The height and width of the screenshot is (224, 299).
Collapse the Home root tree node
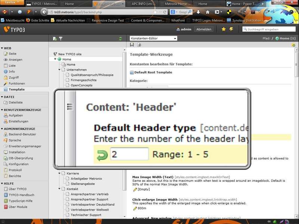coord(55,59)
